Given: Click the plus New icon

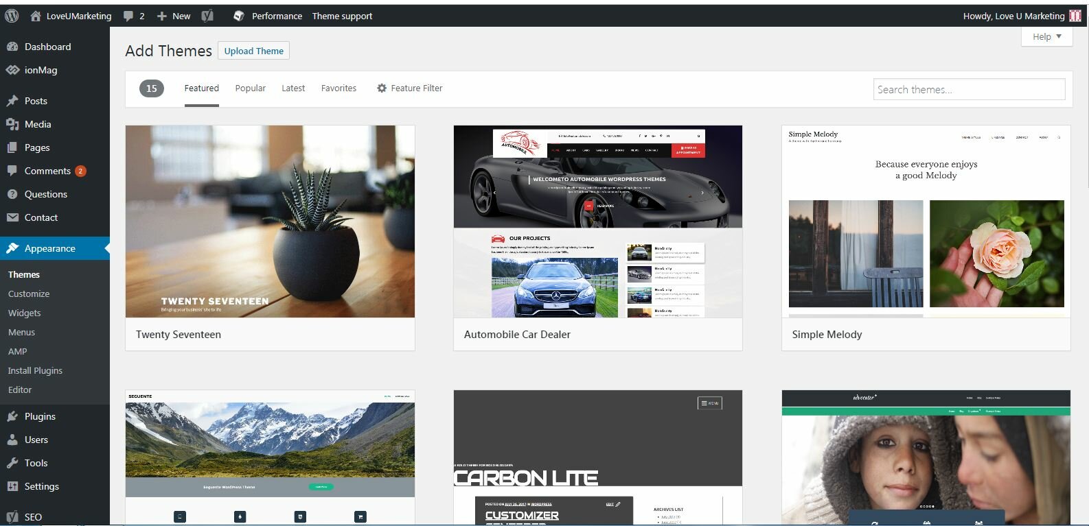Looking at the screenshot, I should pyautogui.click(x=162, y=16).
